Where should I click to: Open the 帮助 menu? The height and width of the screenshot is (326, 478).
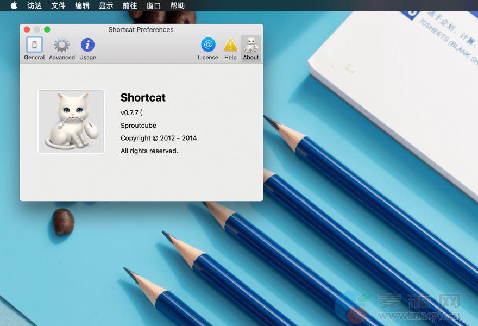[178, 5]
